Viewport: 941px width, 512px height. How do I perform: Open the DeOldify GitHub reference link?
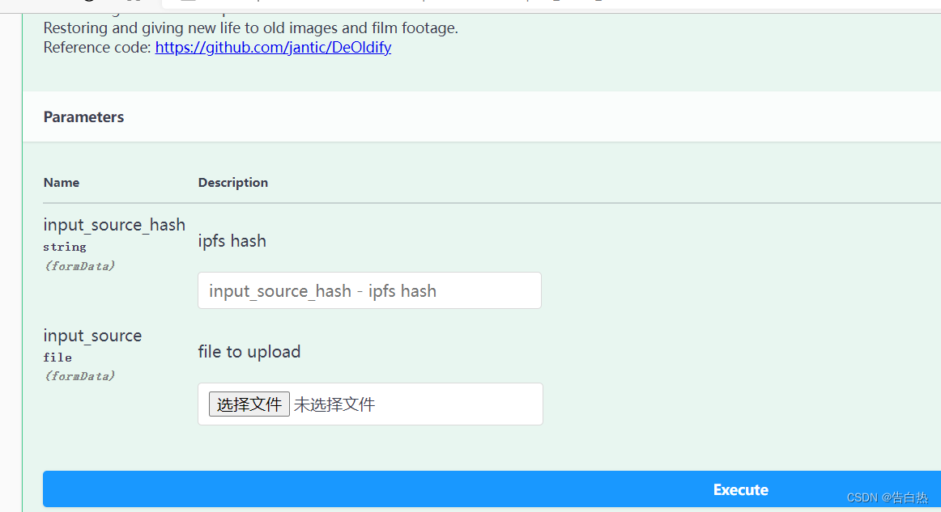tap(273, 48)
